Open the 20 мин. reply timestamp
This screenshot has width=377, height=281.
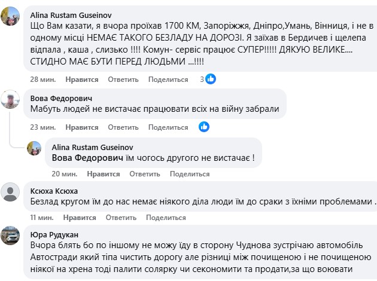[63, 174]
